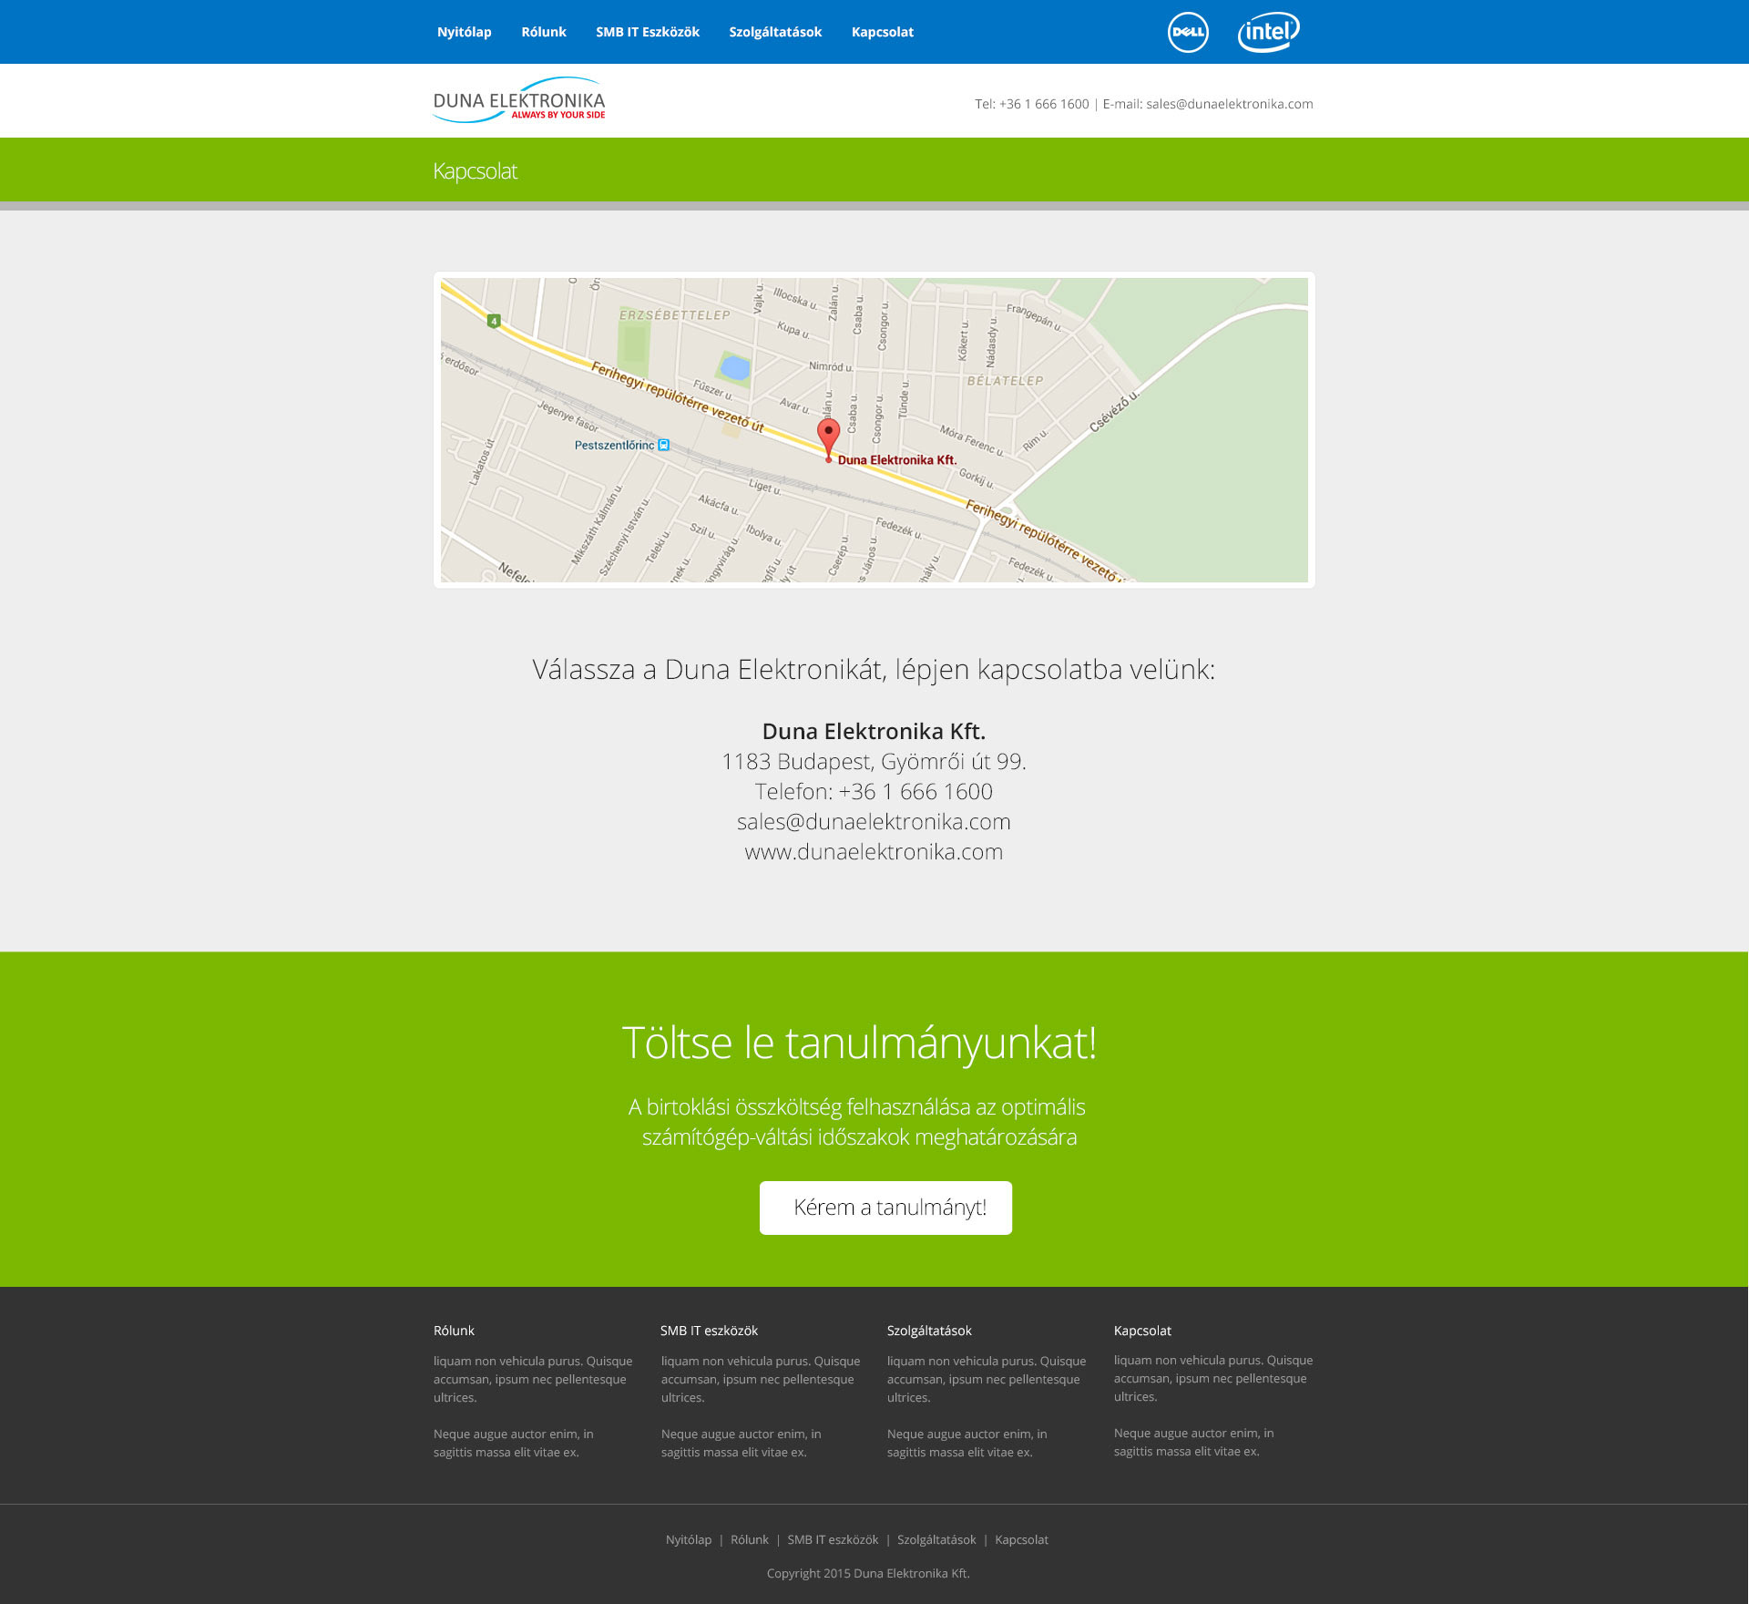This screenshot has height=1604, width=1749.
Task: Click the Kérem a tanulmányt! button
Action: 885,1208
